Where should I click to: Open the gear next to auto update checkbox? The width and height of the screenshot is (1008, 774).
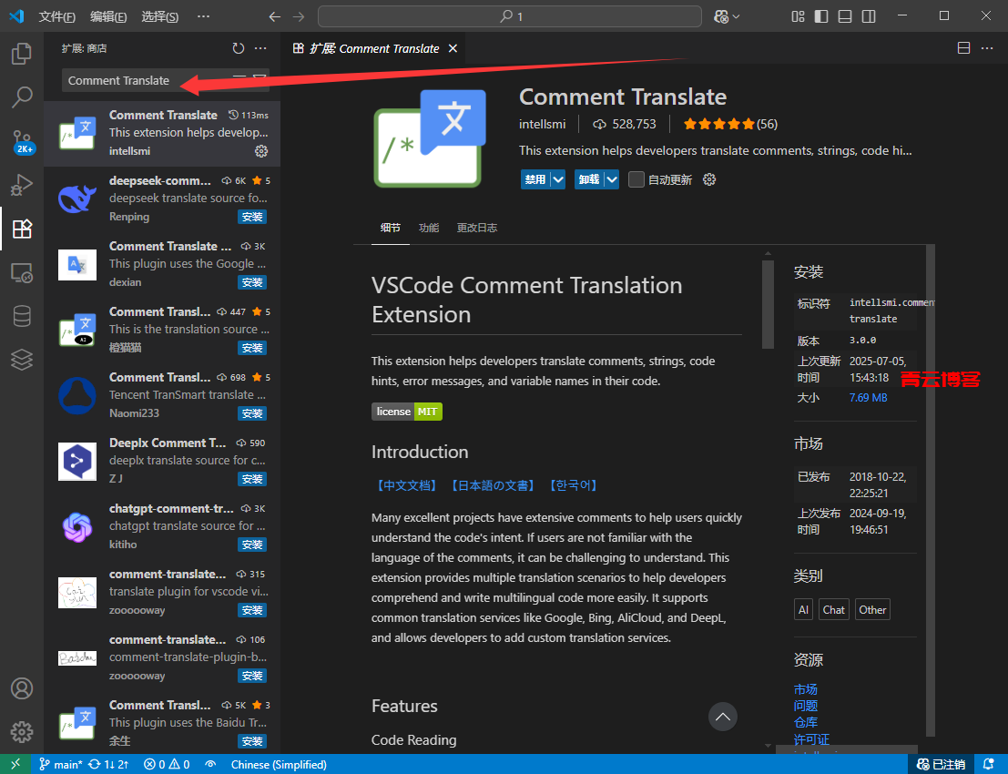pos(709,179)
